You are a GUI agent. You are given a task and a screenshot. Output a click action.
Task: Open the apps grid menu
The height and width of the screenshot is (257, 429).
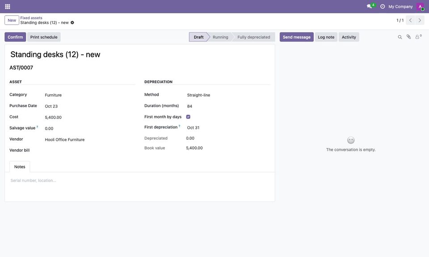pyautogui.click(x=8, y=7)
